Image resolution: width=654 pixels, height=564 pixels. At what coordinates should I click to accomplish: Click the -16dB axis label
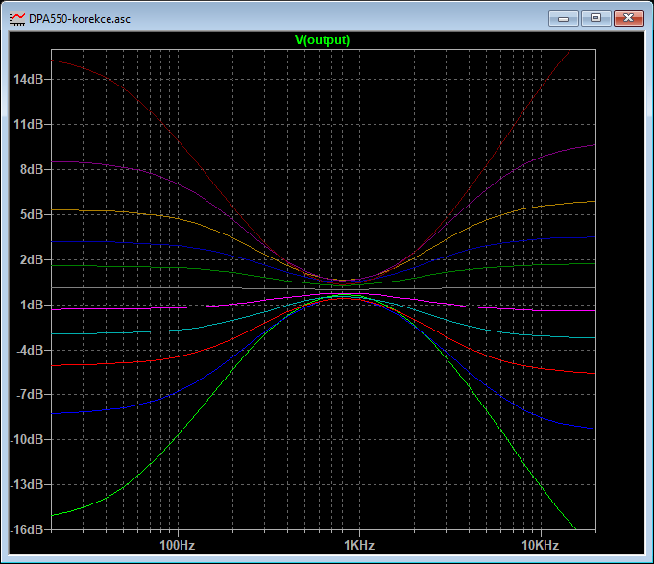27,529
